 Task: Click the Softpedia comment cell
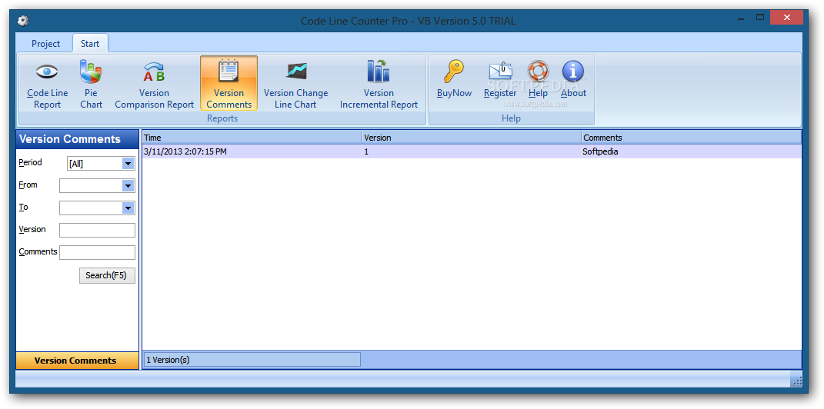pyautogui.click(x=600, y=151)
